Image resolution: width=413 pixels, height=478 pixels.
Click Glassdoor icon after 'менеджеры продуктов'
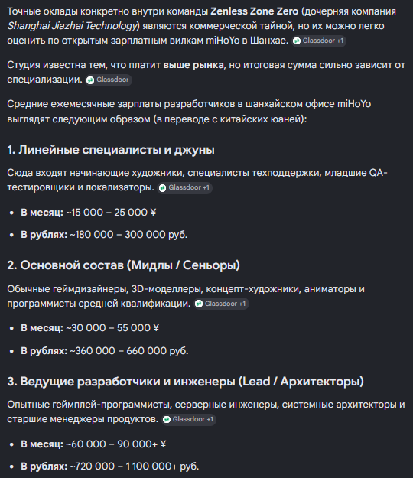point(167,420)
